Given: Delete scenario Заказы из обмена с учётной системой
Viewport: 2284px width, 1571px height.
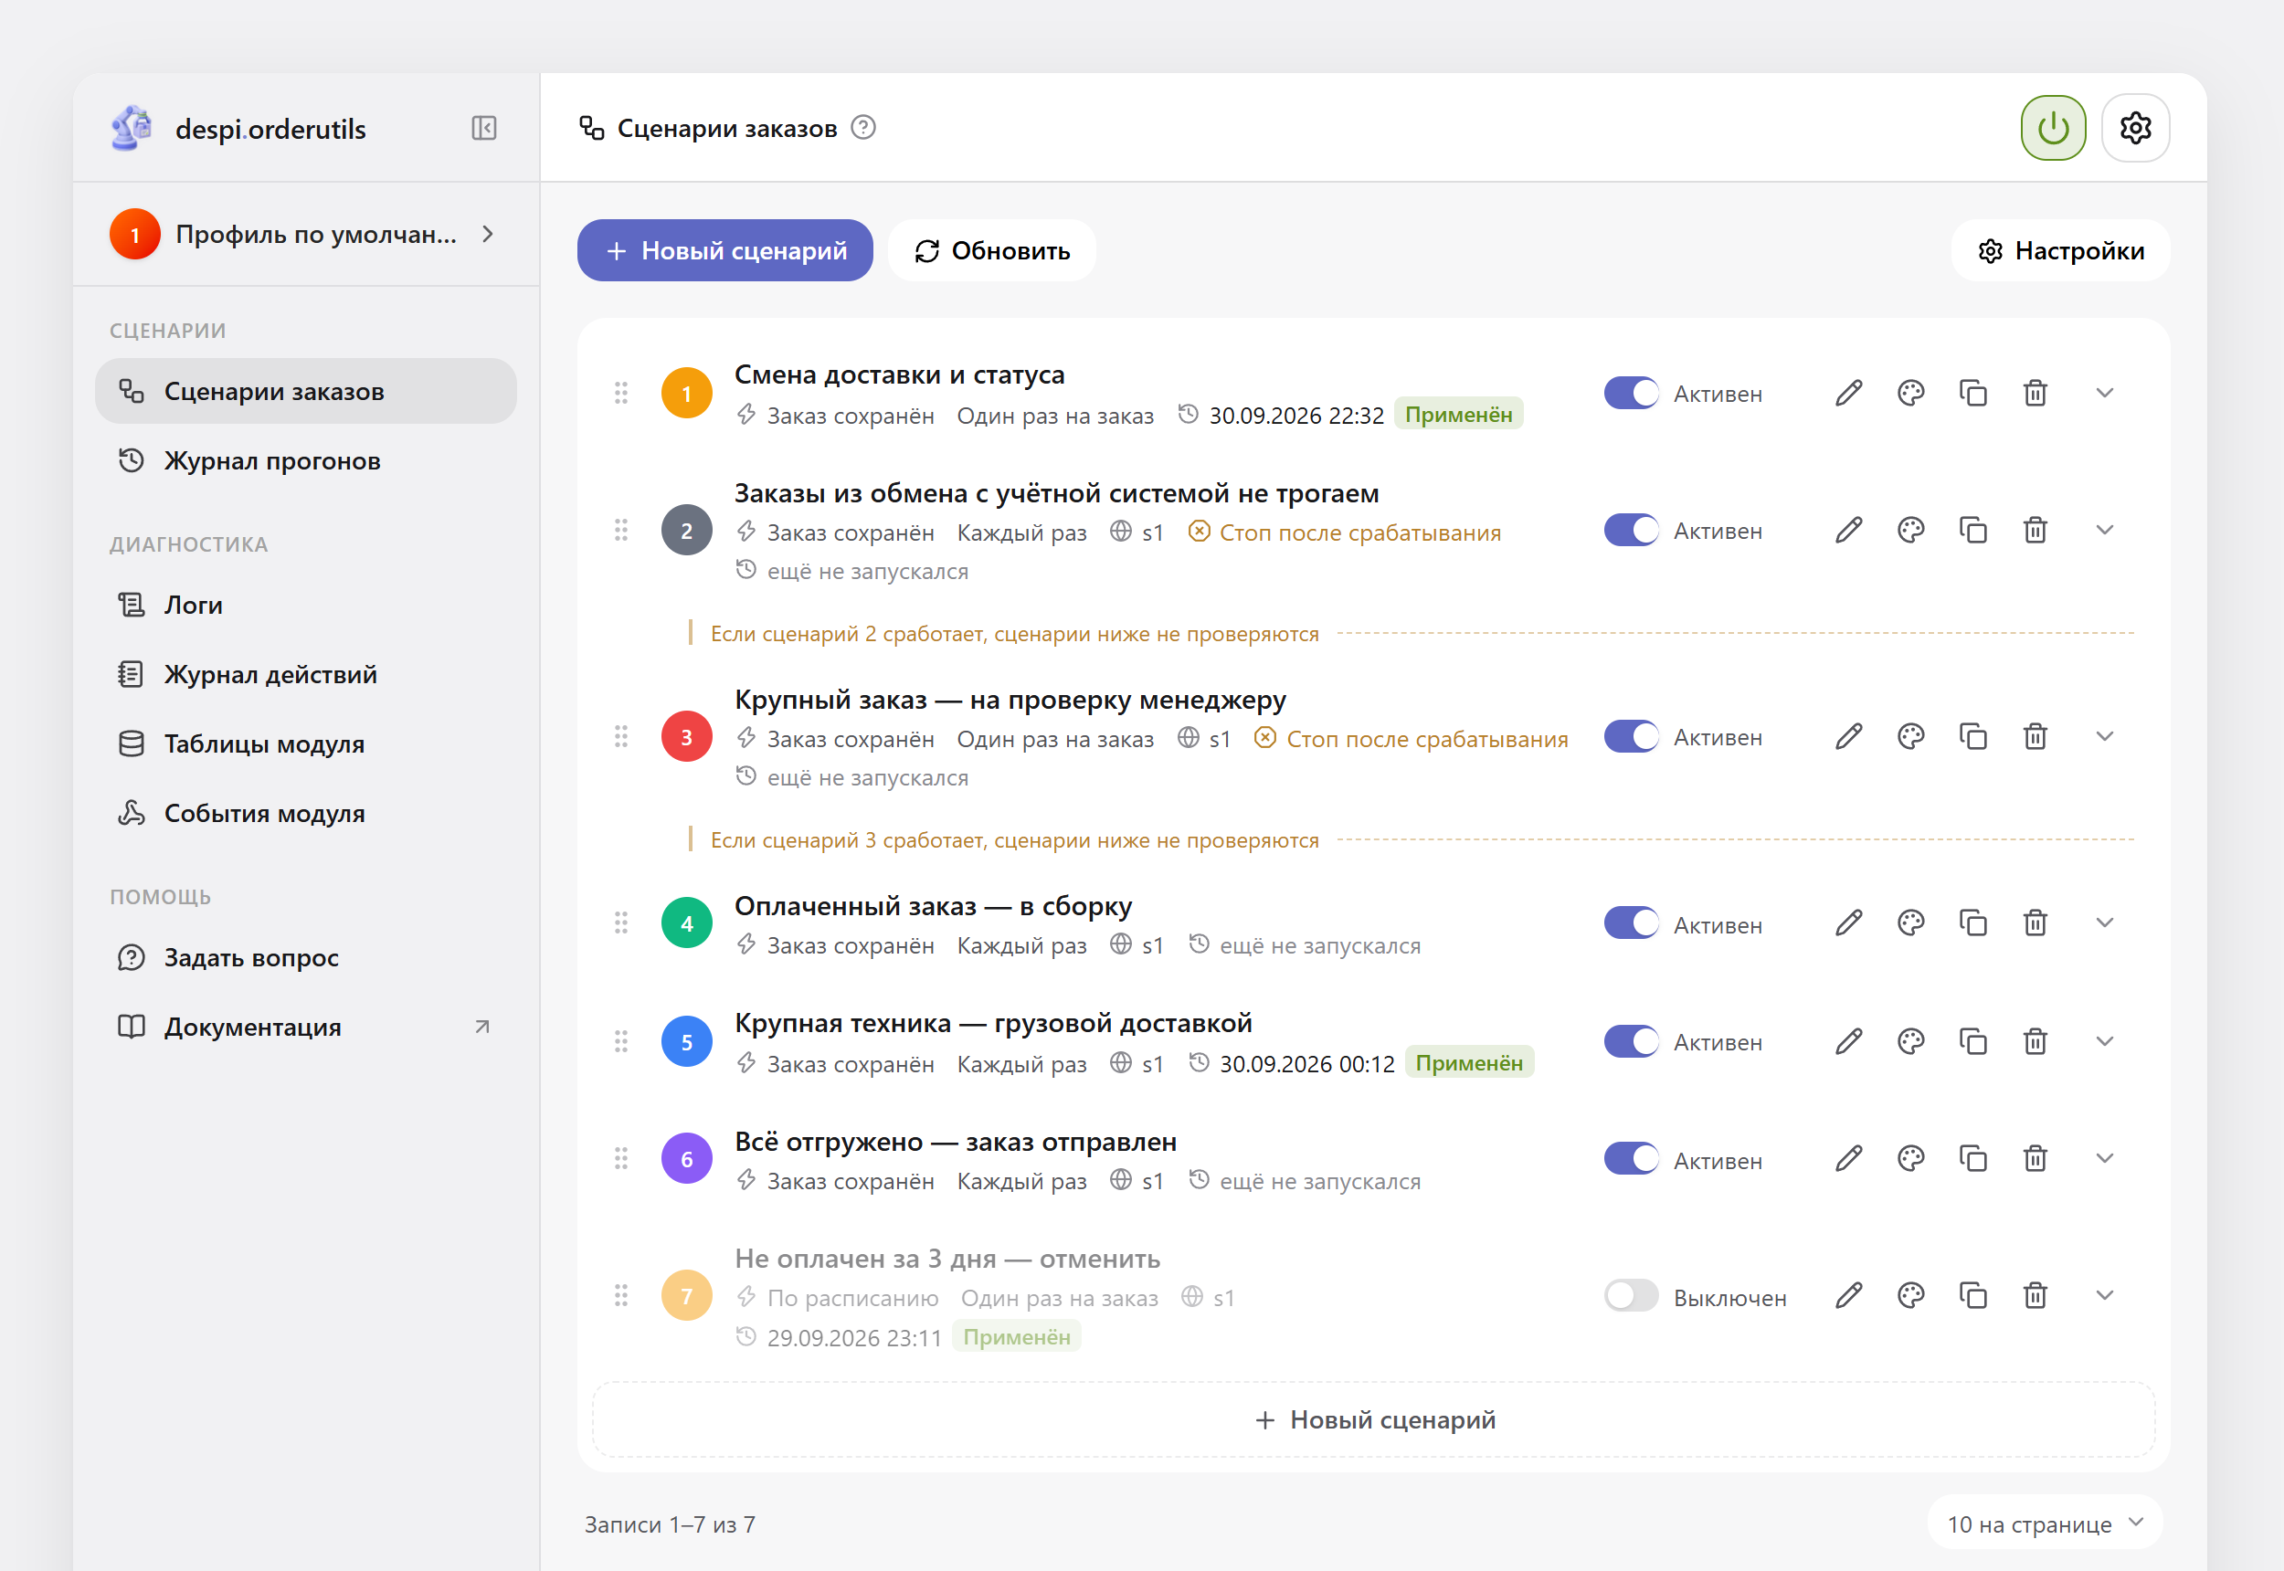Looking at the screenshot, I should point(2035,531).
